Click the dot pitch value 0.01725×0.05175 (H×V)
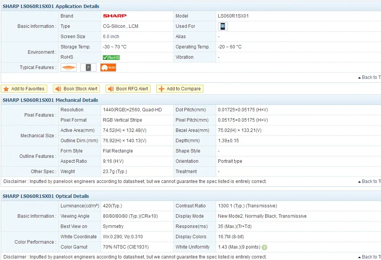Screen dimensions: 381x260 coord(243,110)
